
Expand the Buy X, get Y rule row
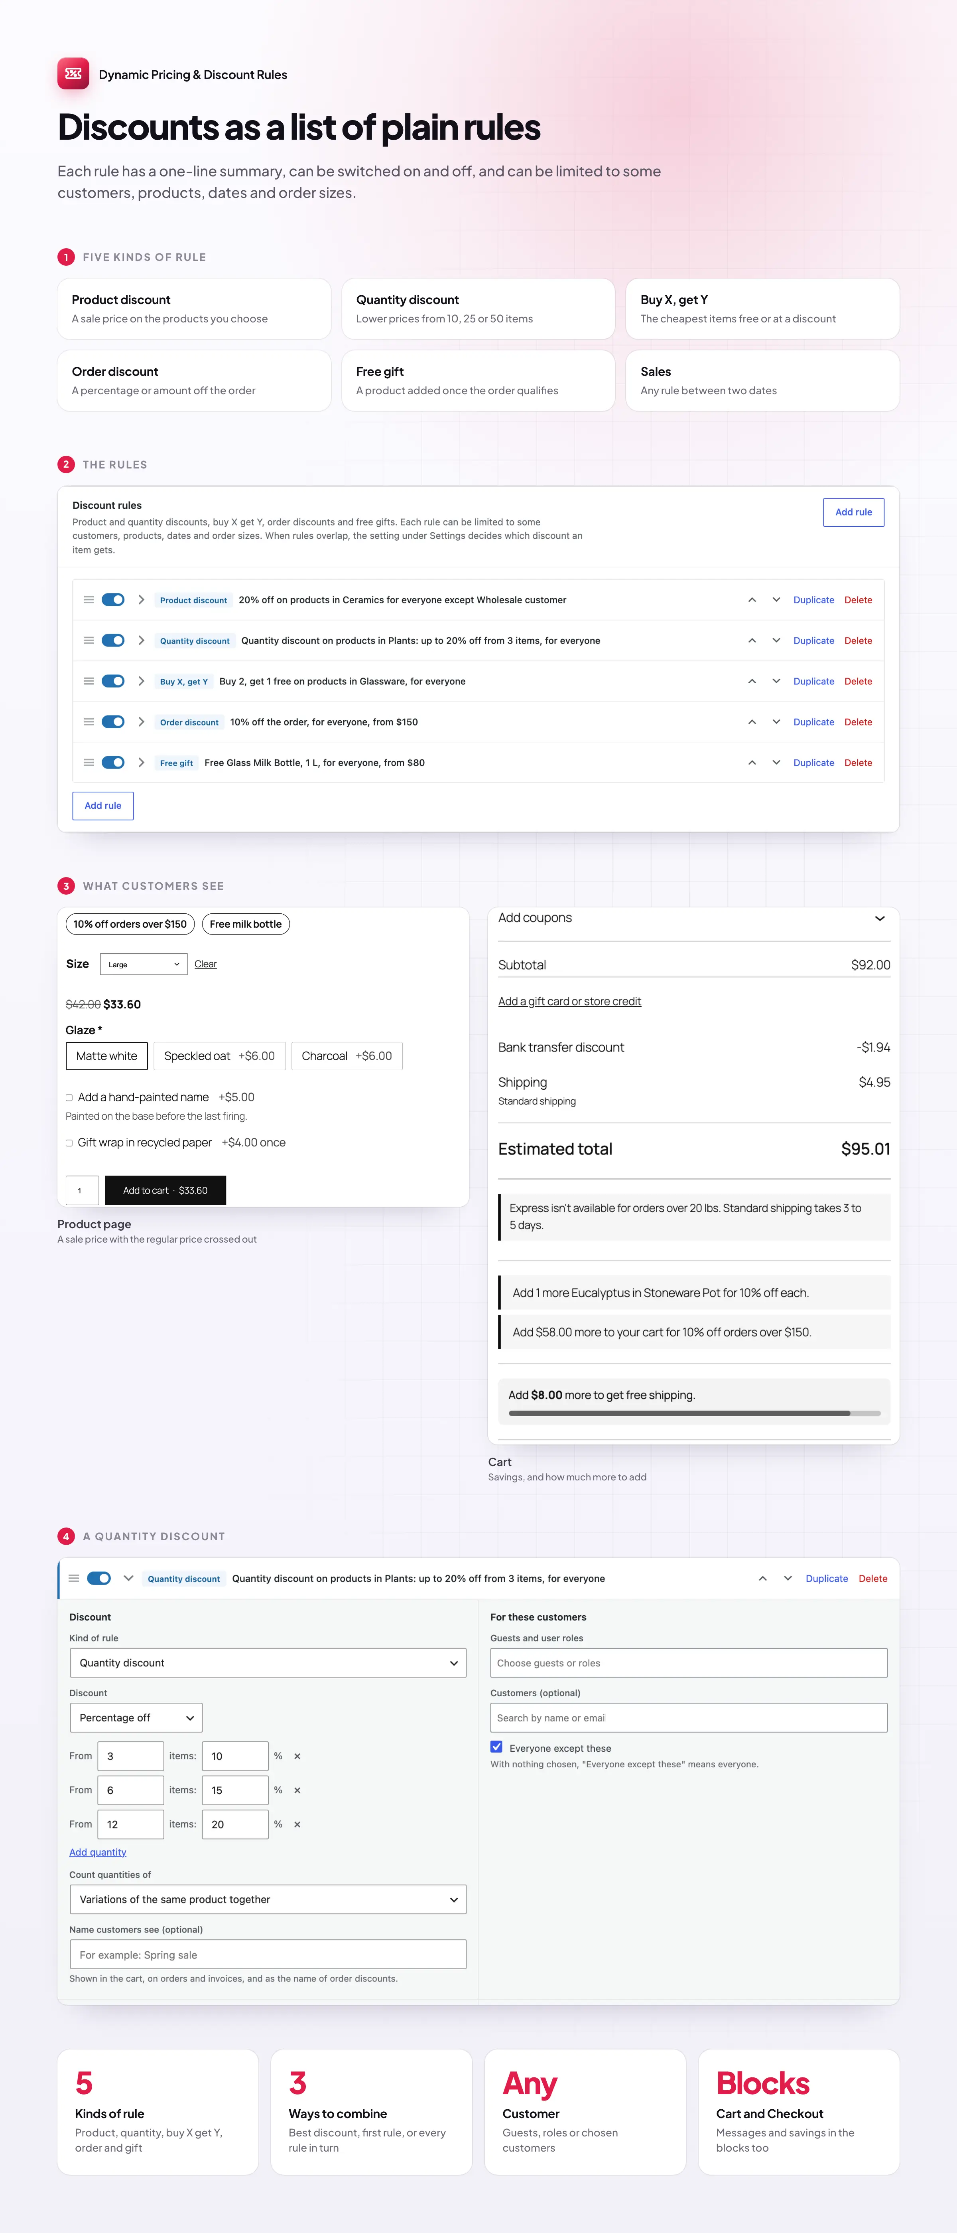pyautogui.click(x=141, y=681)
